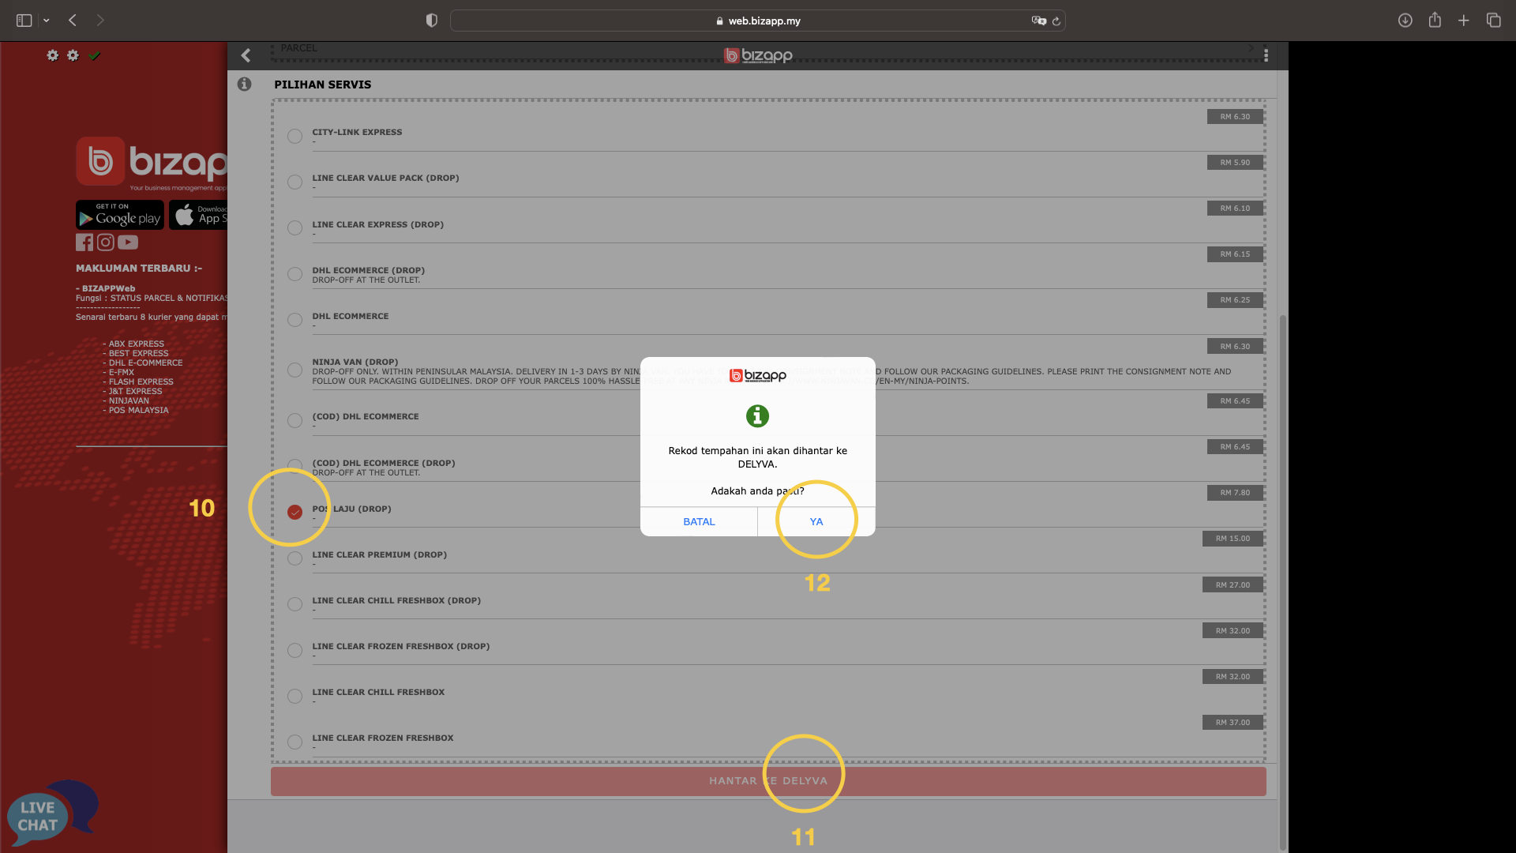Click ABX EXPRESS in courier list
Image resolution: width=1516 pixels, height=853 pixels.
136,344
